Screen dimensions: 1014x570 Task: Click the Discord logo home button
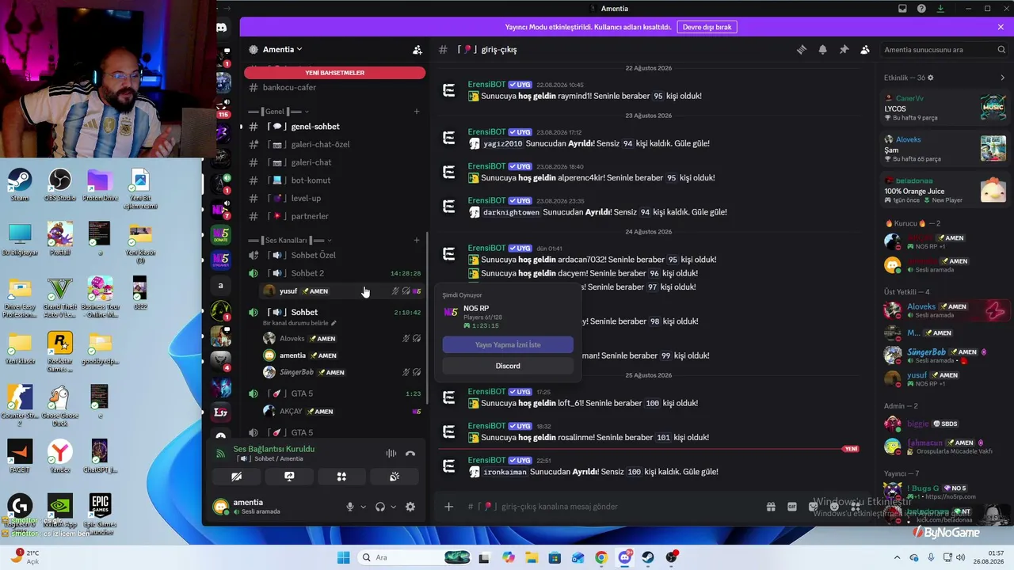point(222,28)
